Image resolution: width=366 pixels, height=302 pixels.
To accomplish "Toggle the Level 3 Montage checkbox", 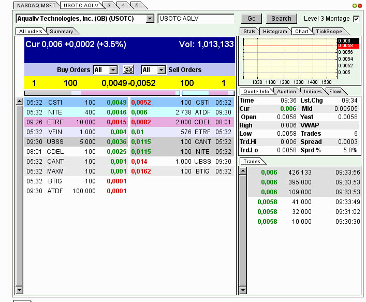I will [357, 19].
